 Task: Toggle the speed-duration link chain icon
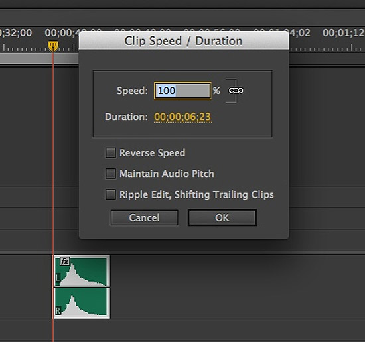coord(236,91)
